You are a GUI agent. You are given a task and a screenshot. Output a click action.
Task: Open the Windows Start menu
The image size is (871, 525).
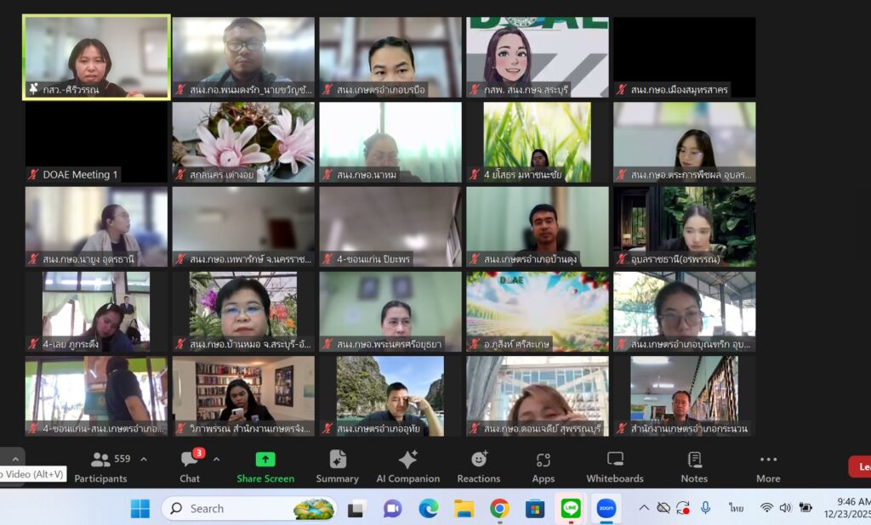(139, 508)
